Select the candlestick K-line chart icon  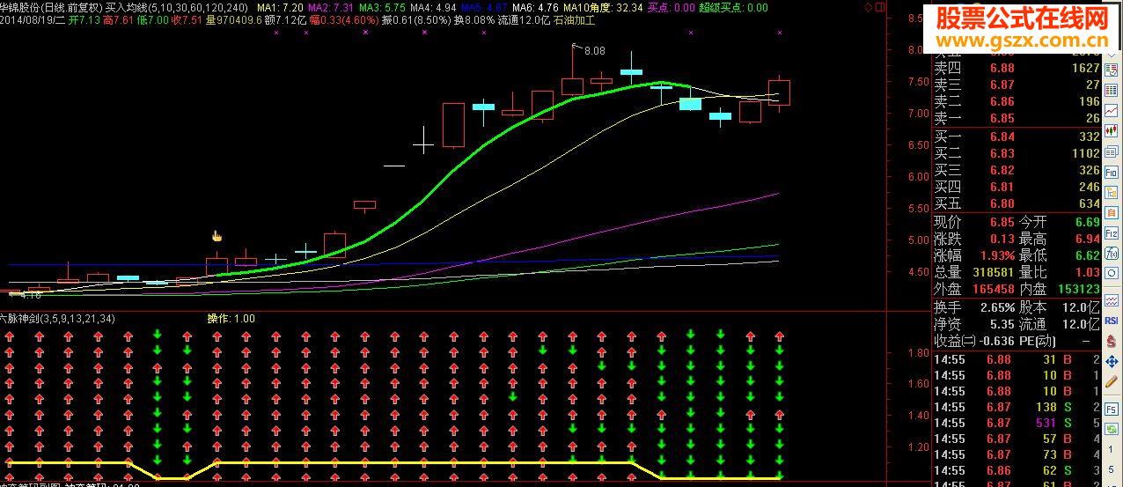pos(1112,131)
